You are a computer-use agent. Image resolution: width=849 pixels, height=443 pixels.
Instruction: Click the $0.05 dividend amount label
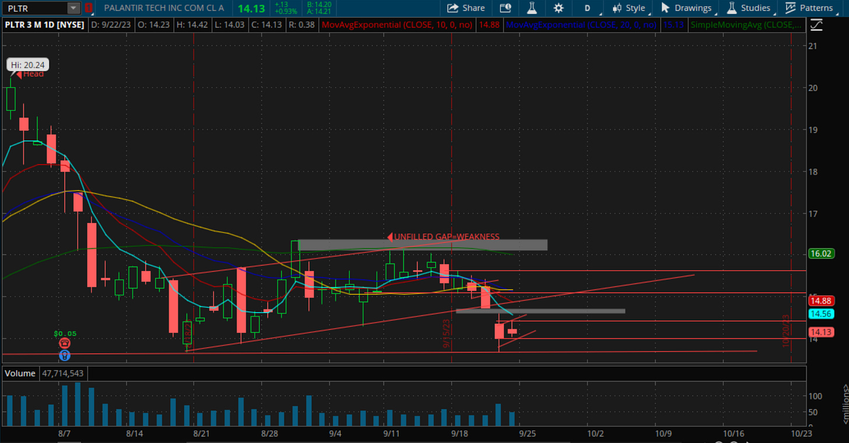tap(65, 334)
